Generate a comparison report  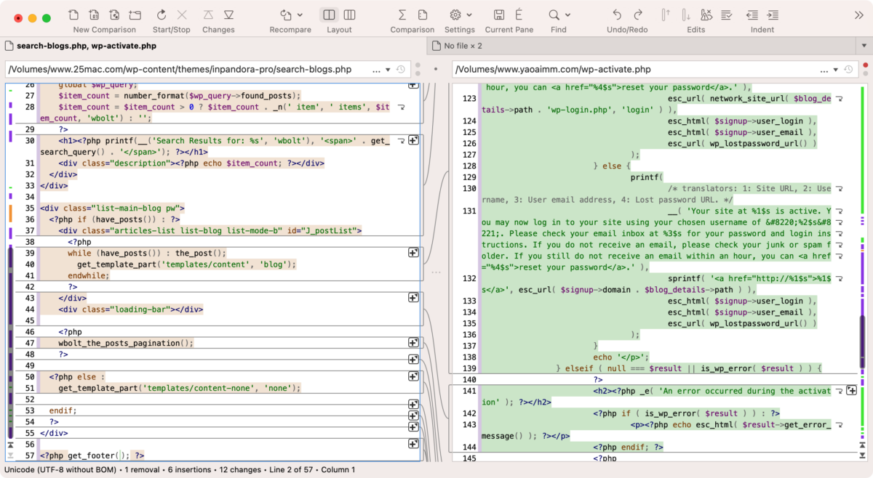click(423, 15)
